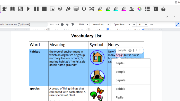The width and height of the screenshot is (180, 101).
Task: Activate the Talk & Type headset icon
Action: coord(84,9)
